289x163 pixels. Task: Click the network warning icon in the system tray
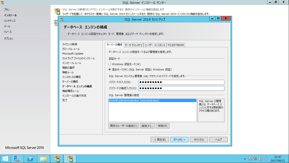click(x=255, y=159)
